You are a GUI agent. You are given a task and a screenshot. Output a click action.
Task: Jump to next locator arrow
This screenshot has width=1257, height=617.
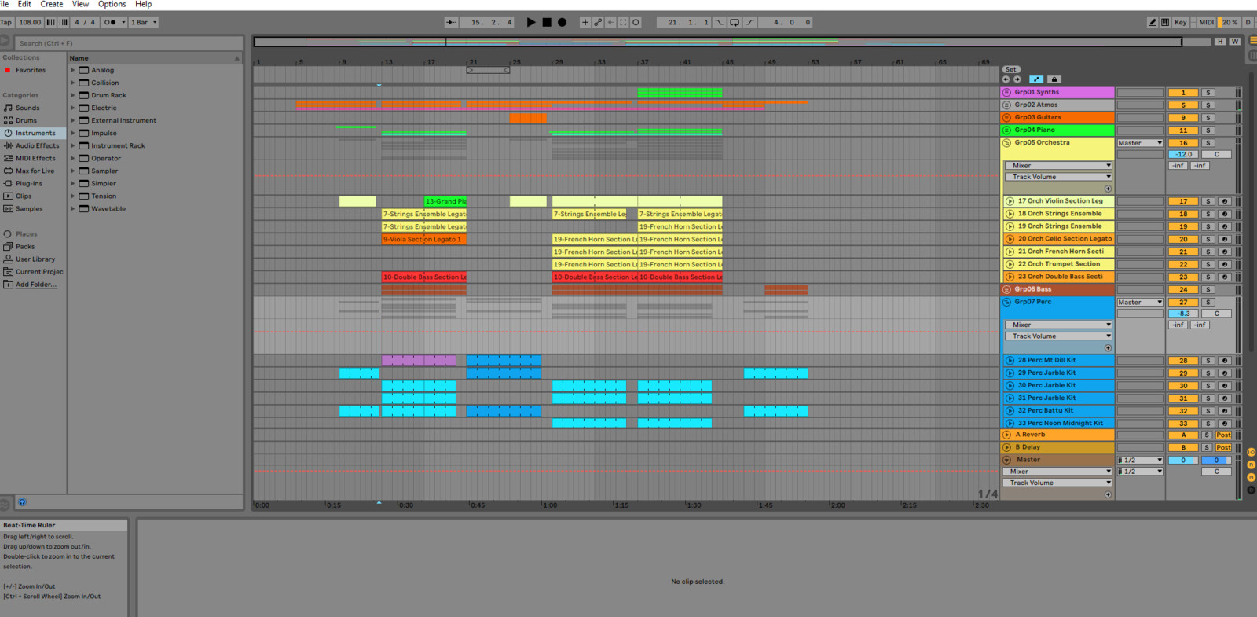(x=1017, y=79)
